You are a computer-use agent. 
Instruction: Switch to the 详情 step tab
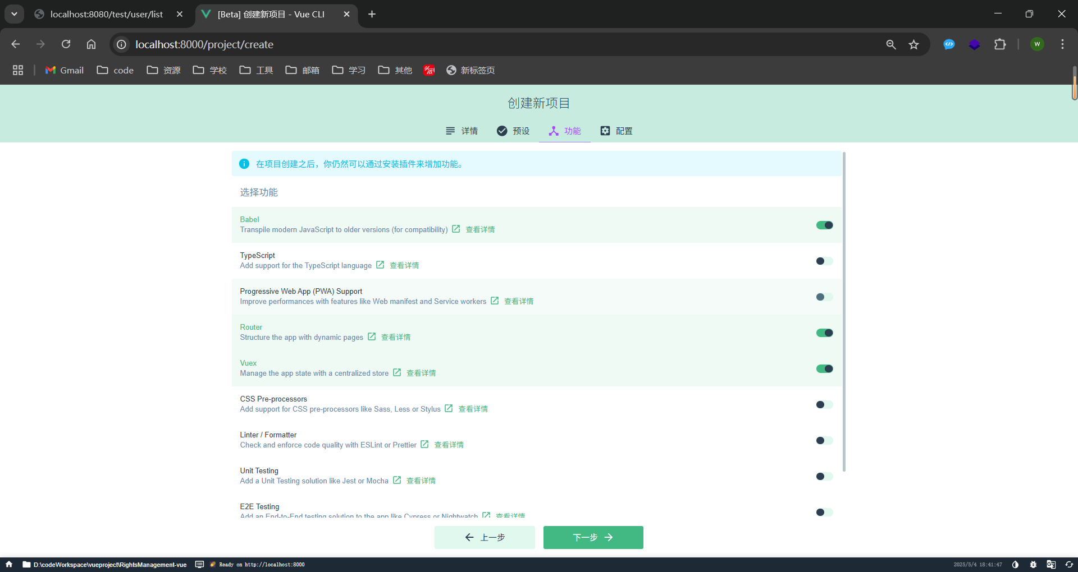coord(462,131)
